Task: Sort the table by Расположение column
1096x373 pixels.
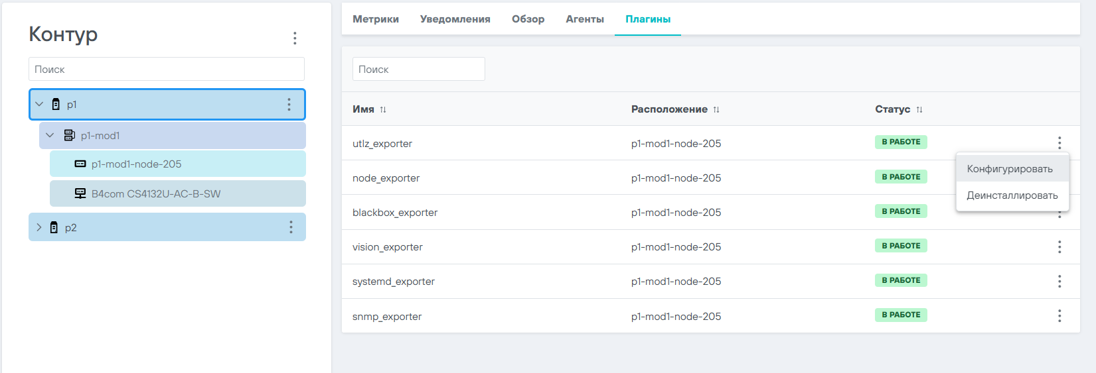Action: pos(716,109)
